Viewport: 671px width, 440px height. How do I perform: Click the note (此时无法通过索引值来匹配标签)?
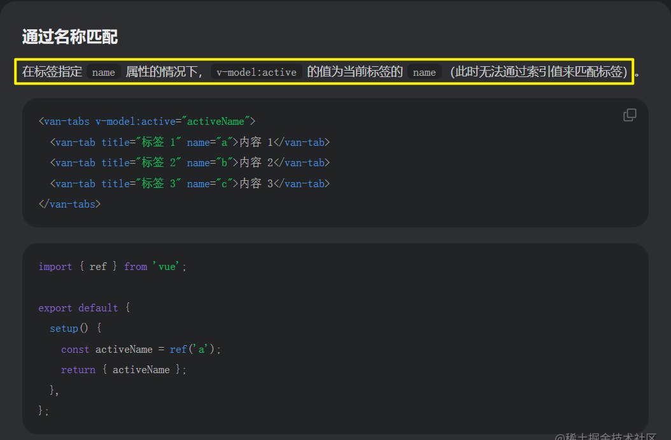539,71
